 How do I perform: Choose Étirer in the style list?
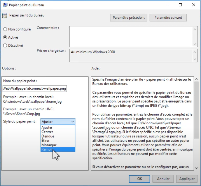(x=58, y=140)
